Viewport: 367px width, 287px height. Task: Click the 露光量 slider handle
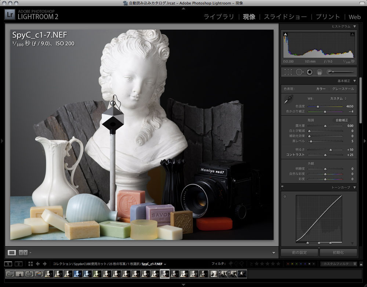pyautogui.click(x=325, y=126)
